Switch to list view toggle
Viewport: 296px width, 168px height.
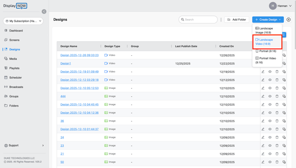284,35
